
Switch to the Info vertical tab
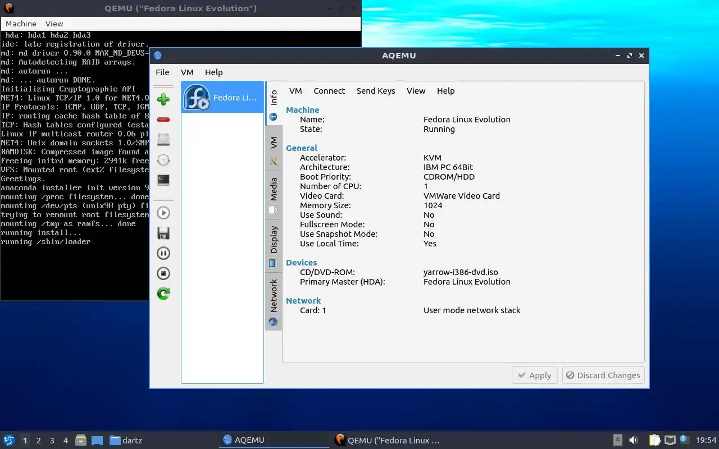274,104
